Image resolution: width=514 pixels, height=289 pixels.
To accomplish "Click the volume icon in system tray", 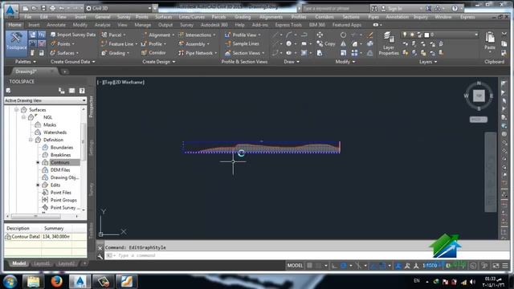I will [x=472, y=282].
